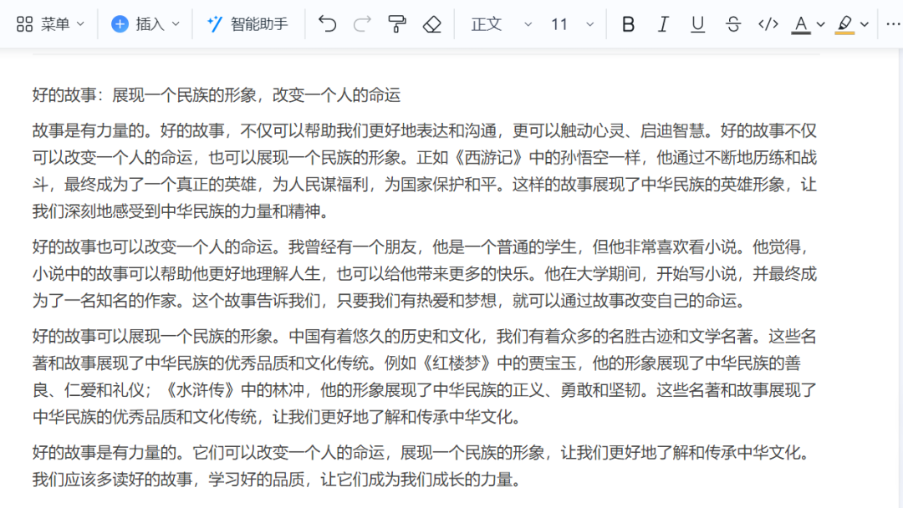Toggle underline formatting

(697, 24)
